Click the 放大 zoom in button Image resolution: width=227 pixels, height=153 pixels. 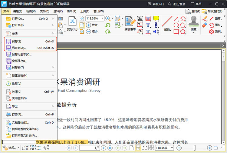click(x=92, y=25)
